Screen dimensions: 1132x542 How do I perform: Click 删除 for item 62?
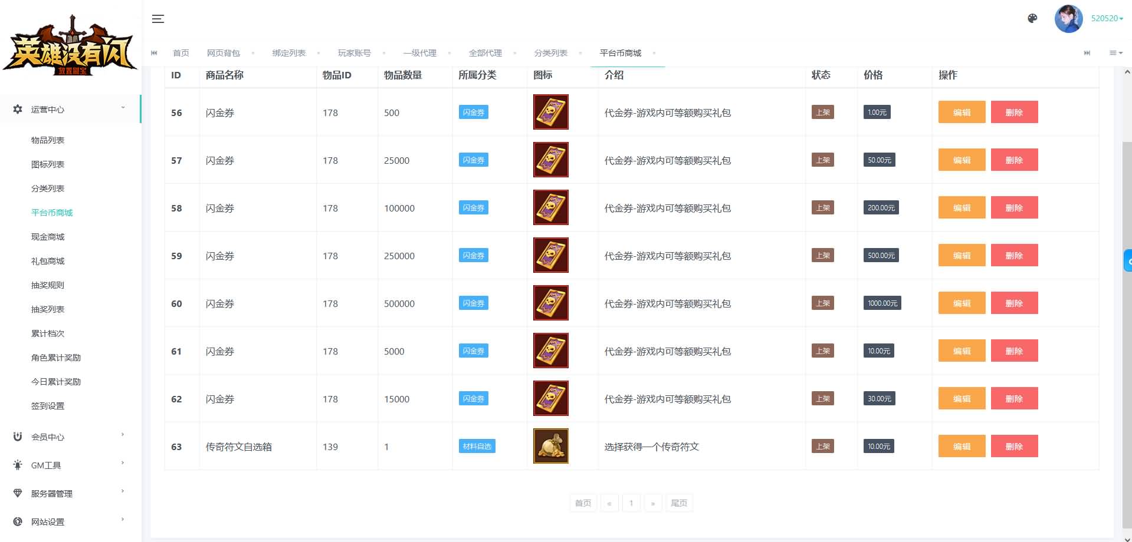tap(1014, 399)
